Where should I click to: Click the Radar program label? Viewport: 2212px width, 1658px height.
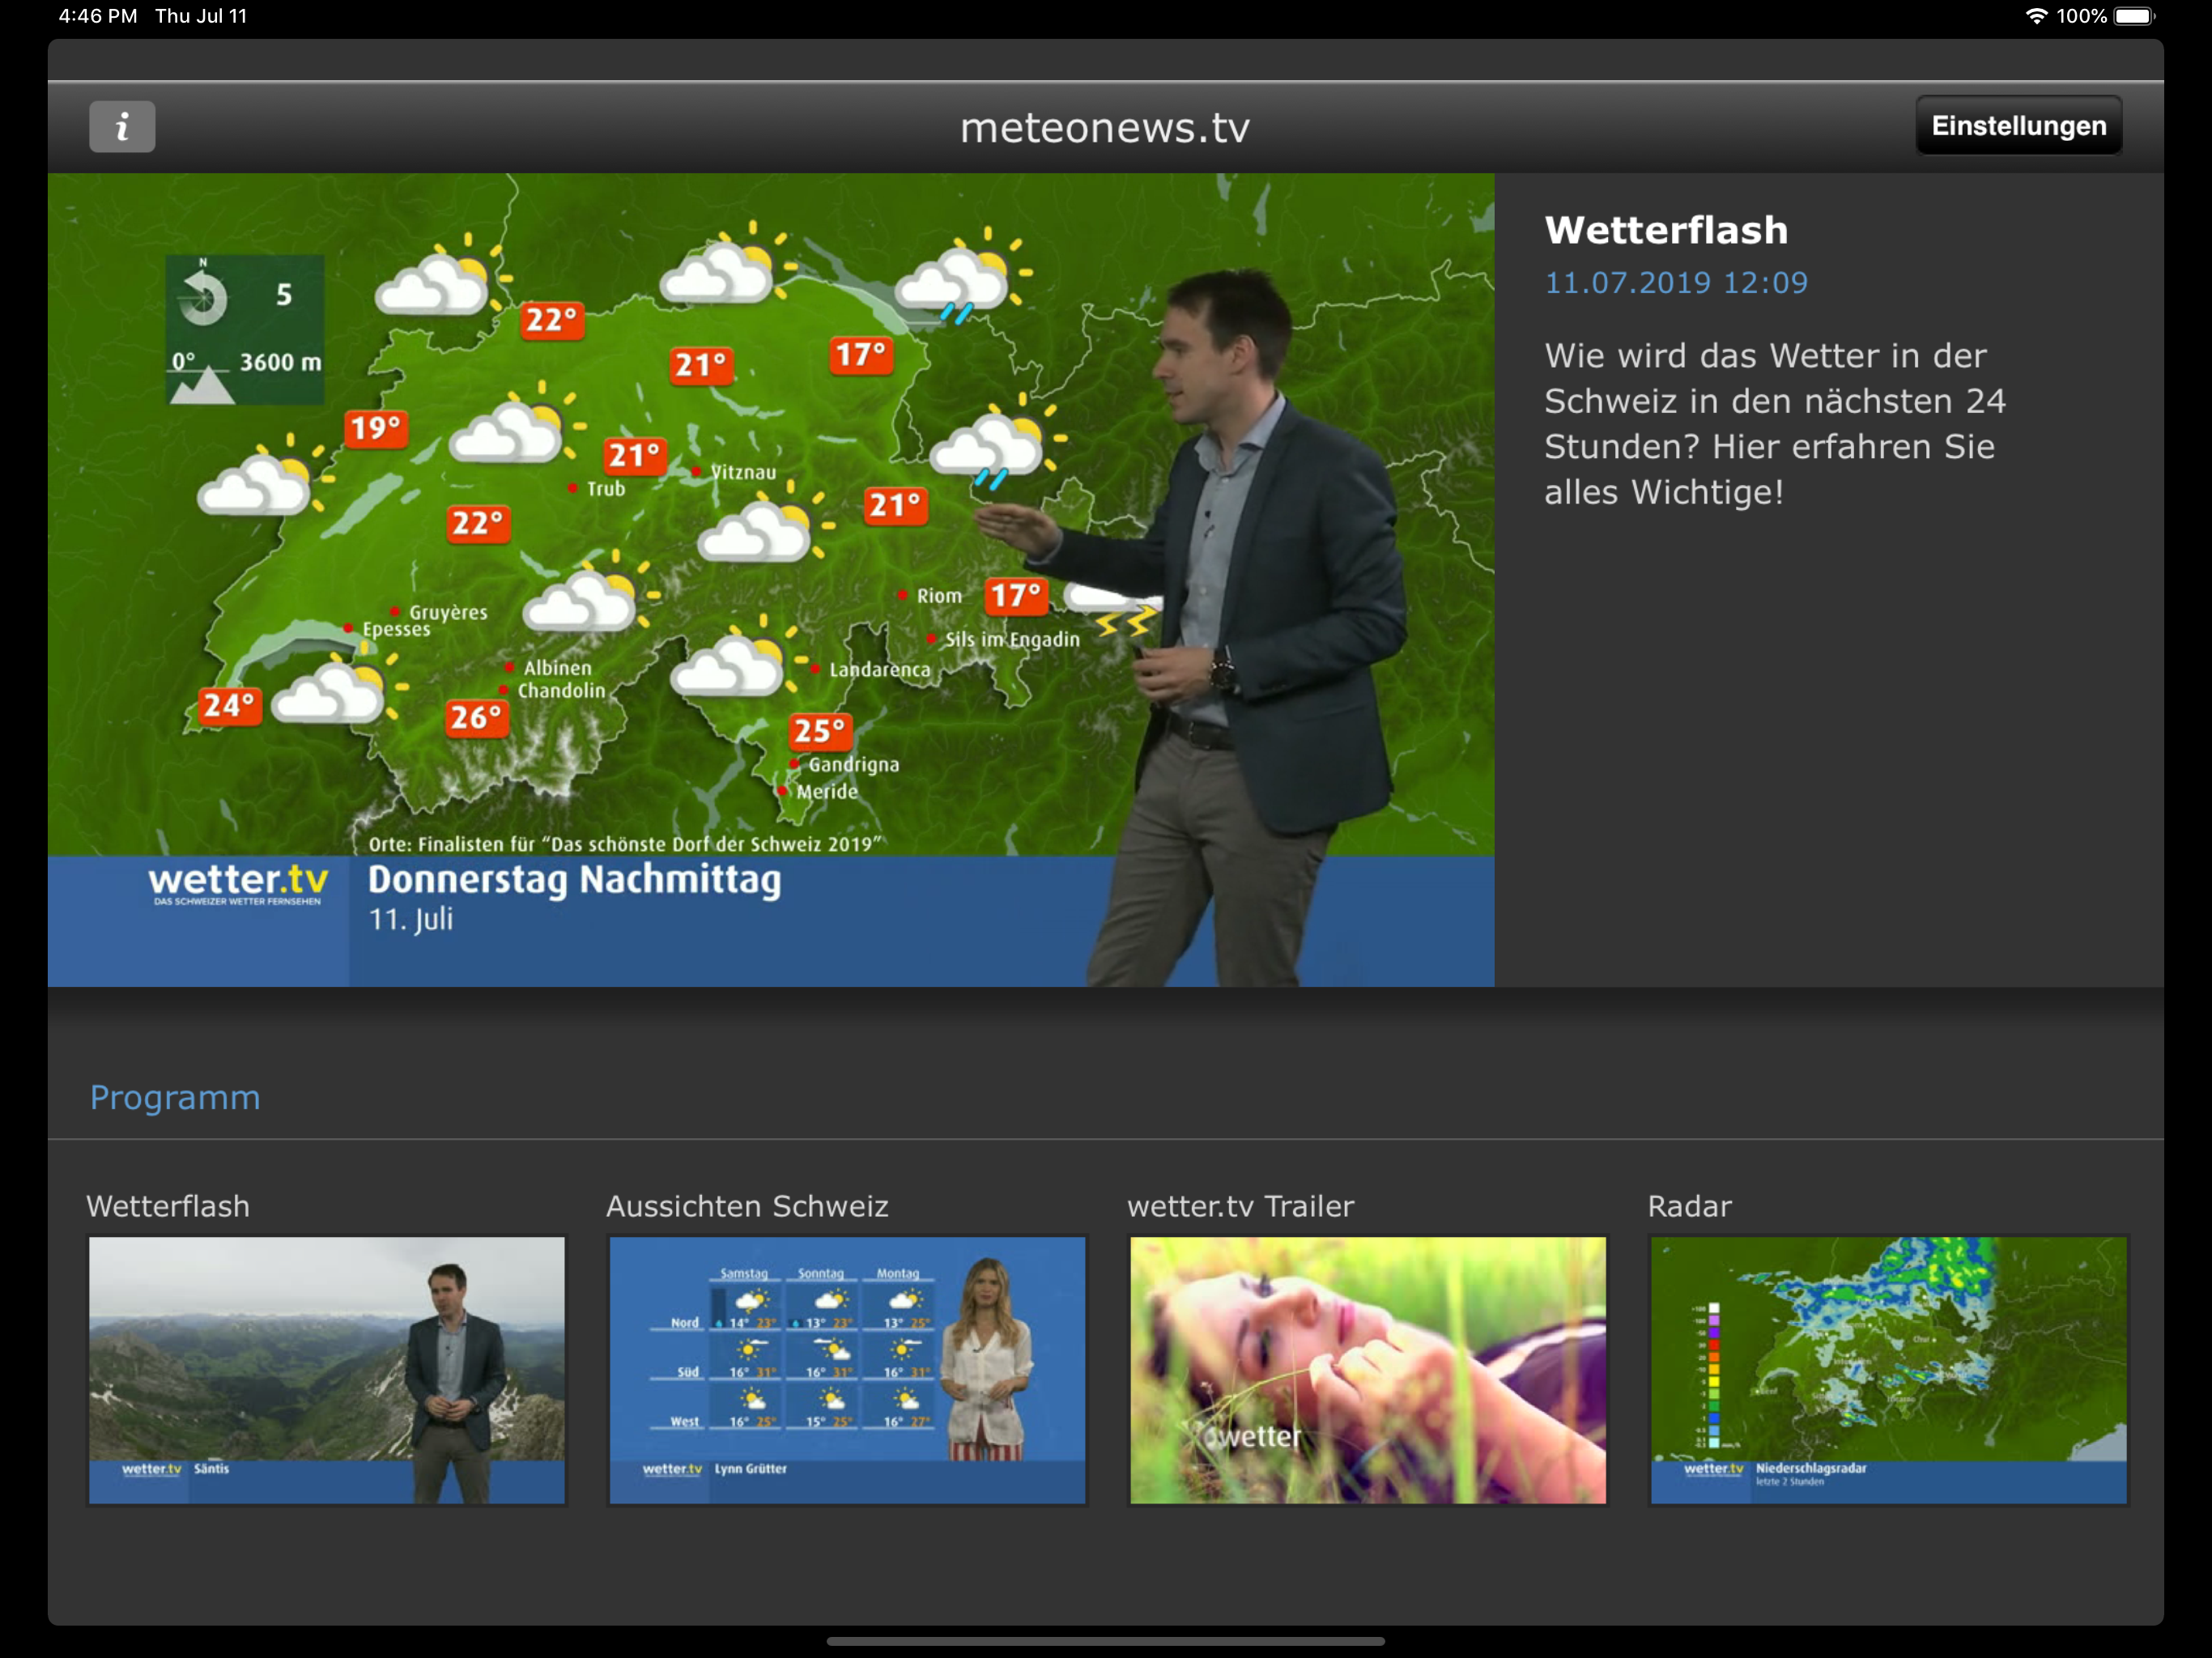(1689, 1206)
